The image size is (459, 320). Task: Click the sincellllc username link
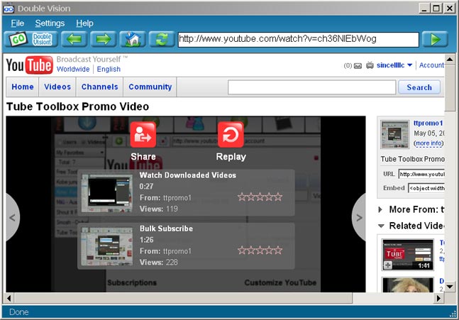click(390, 65)
